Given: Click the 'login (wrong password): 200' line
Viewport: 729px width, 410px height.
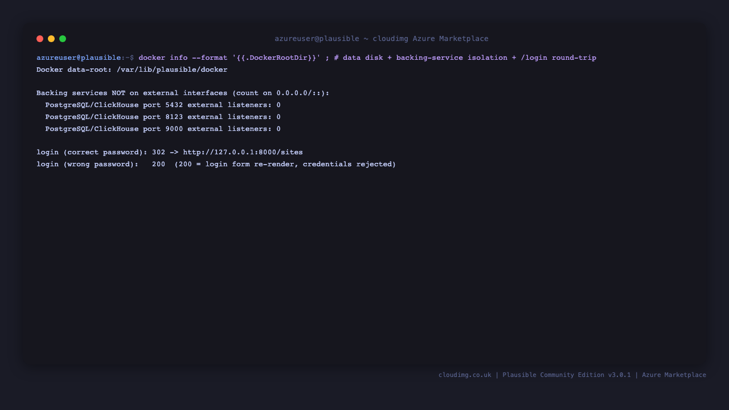Looking at the screenshot, I should [x=216, y=164].
